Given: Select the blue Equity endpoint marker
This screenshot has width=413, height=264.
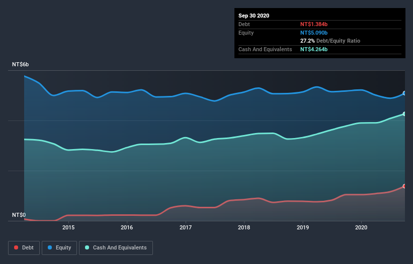Looking at the screenshot, I should click(x=404, y=93).
